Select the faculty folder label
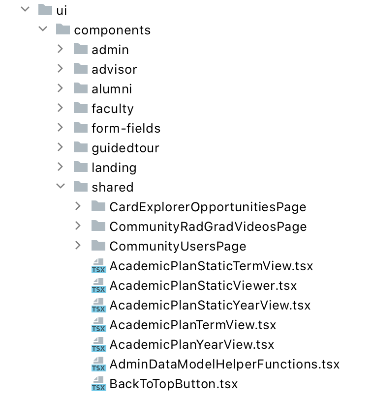The height and width of the screenshot is (395, 372). [x=113, y=109]
